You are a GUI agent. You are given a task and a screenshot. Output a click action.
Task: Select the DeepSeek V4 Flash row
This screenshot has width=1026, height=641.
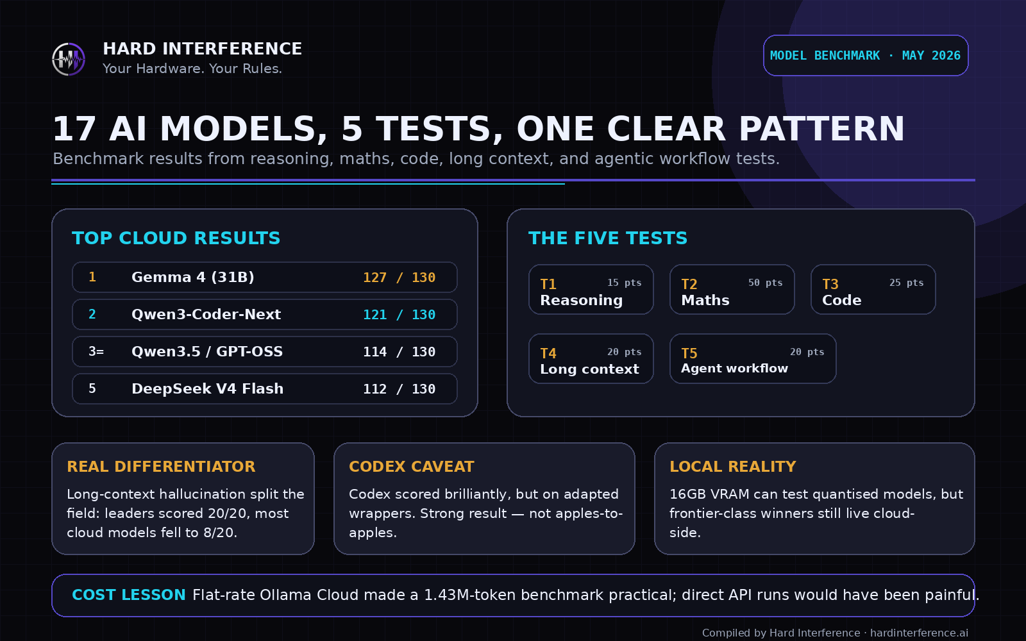[x=265, y=389]
